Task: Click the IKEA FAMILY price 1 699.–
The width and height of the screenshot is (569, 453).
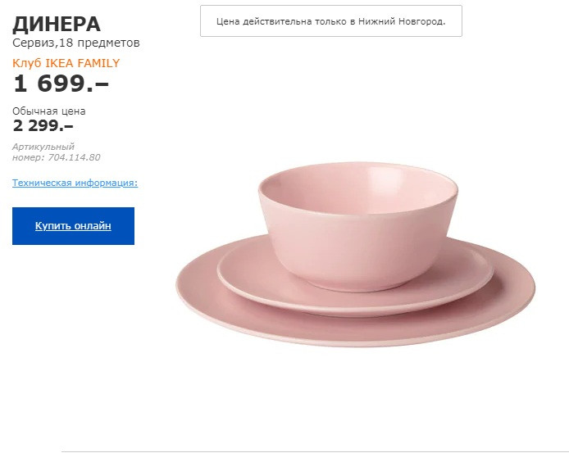Action: point(61,84)
